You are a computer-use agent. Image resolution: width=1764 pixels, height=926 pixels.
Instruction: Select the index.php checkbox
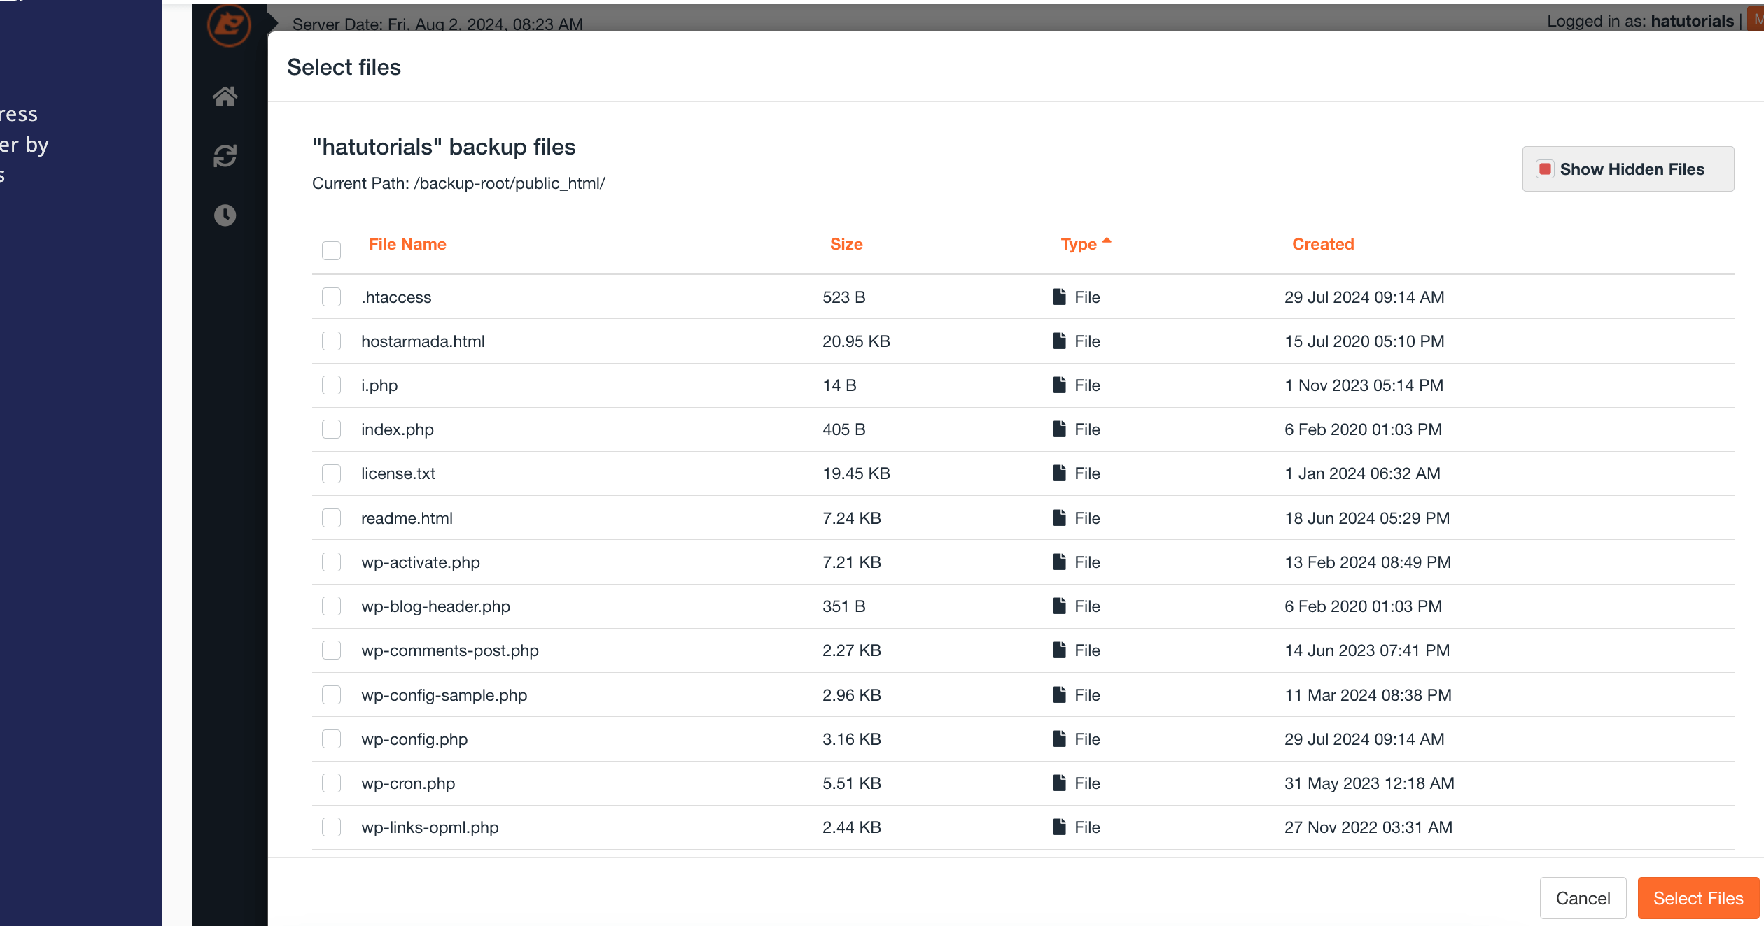pyautogui.click(x=331, y=429)
